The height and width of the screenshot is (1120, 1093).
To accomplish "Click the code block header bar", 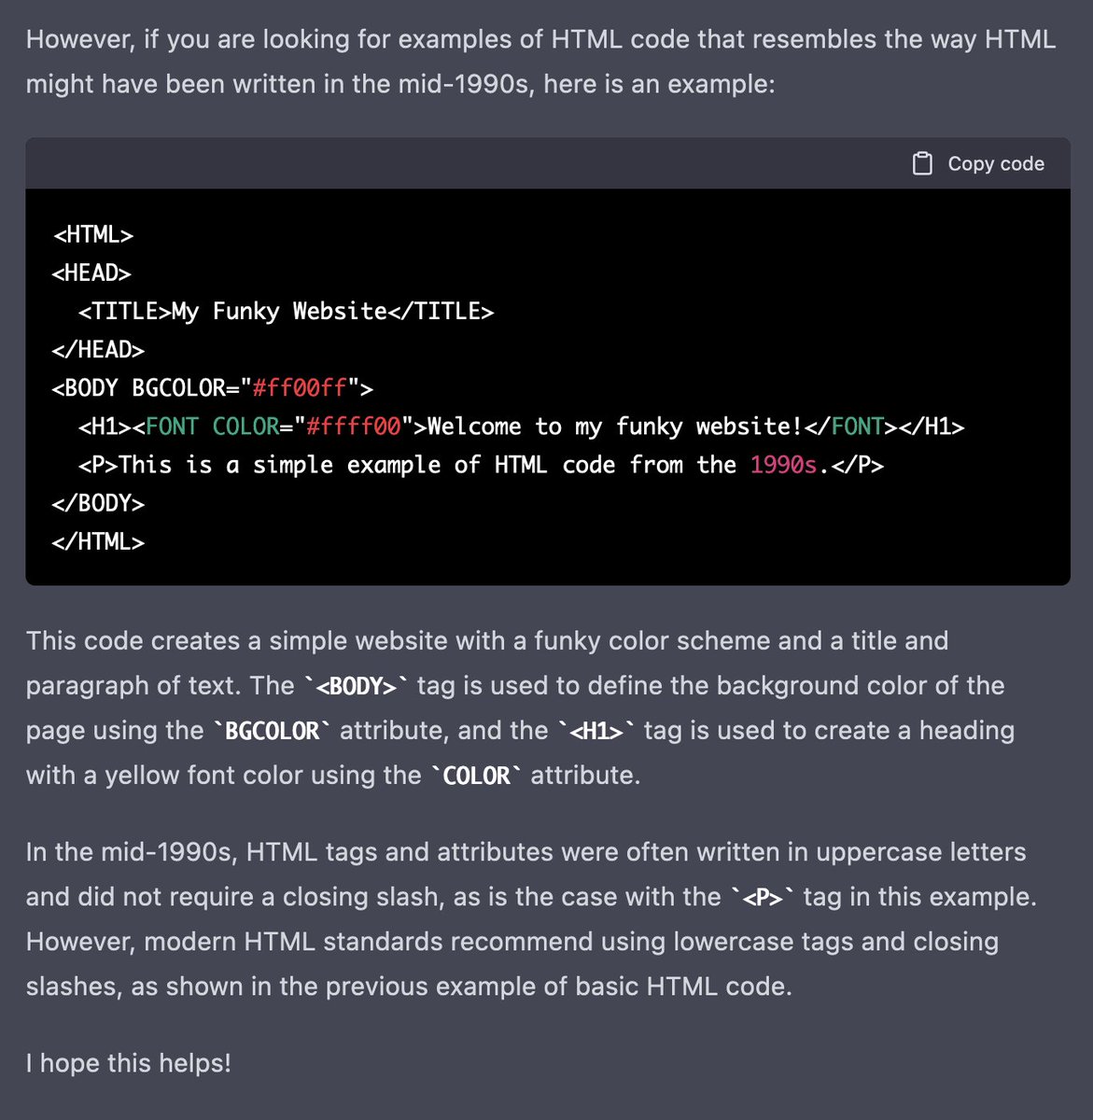I will pos(548,163).
